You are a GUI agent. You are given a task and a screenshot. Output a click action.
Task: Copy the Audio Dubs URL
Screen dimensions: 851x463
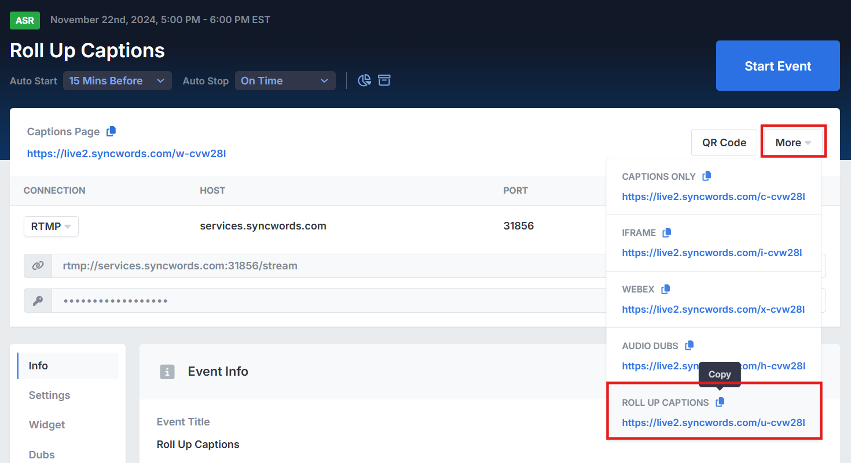coord(689,346)
